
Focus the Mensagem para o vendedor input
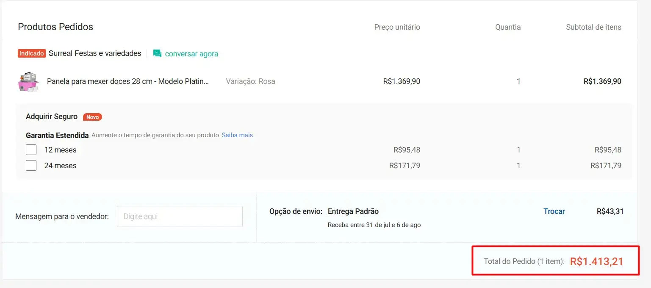(x=180, y=216)
